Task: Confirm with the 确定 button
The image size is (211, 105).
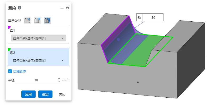Action: [x=45, y=94]
